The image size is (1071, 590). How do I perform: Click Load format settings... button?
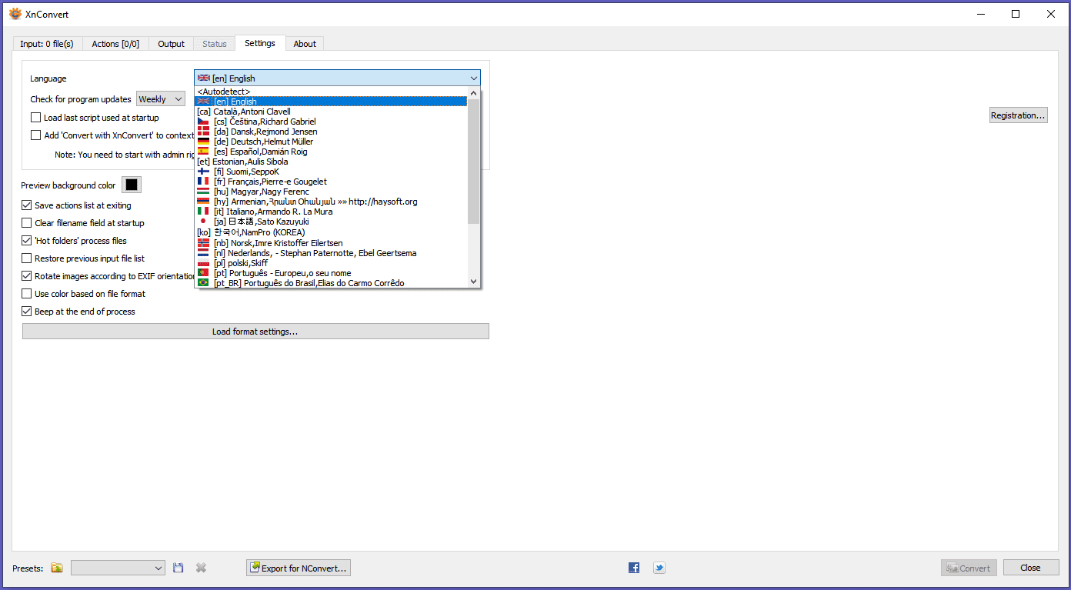click(x=255, y=332)
